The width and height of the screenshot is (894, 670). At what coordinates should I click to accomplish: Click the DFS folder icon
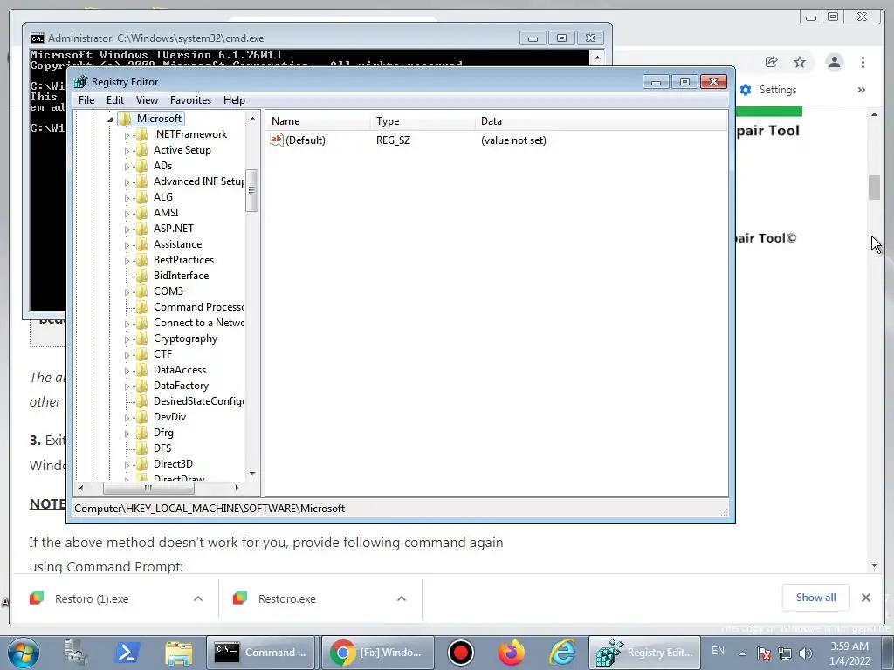coord(141,448)
